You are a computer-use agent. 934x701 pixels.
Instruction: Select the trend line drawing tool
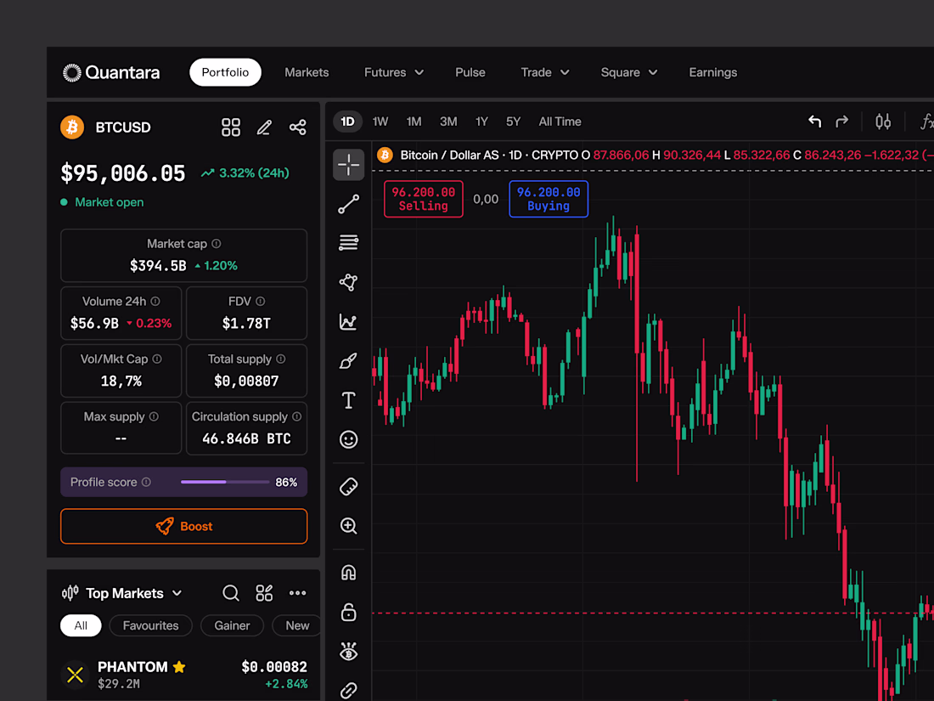point(348,204)
